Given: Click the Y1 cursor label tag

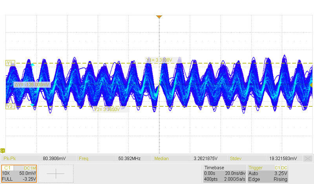Looking at the screenshot, I should pyautogui.click(x=10, y=63).
